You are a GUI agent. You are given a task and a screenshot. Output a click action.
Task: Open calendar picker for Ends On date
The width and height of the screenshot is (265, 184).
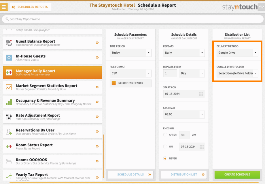point(201,147)
